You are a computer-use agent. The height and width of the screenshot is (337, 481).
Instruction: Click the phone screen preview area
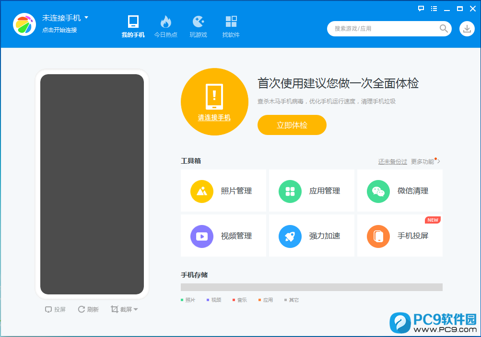tap(92, 184)
